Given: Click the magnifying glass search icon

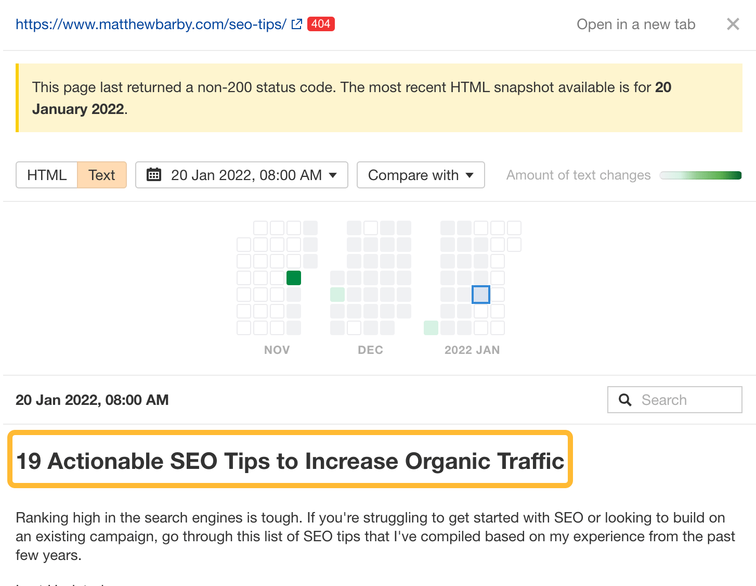Looking at the screenshot, I should 624,400.
